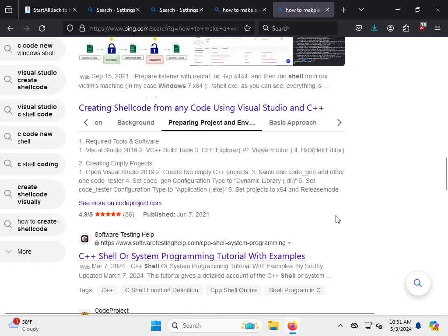
Task: Open dropdown next to softwaretestinghelp URL
Action: (290, 243)
